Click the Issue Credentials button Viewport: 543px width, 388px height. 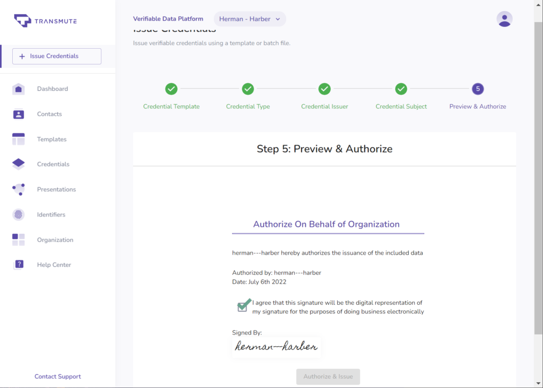(57, 56)
